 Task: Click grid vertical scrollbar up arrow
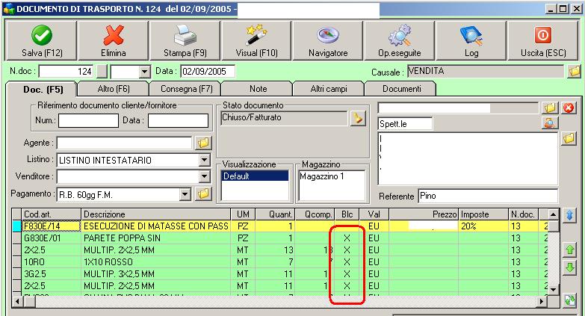(x=554, y=214)
